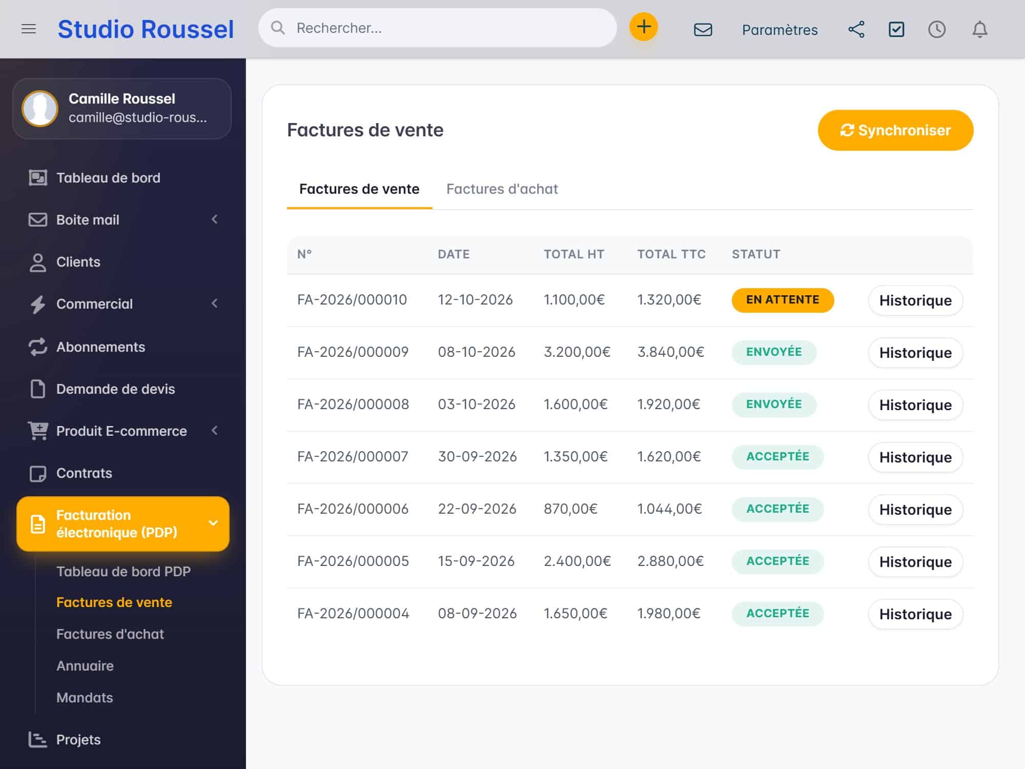Click the Clients person icon
The image size is (1025, 769).
[x=38, y=262]
